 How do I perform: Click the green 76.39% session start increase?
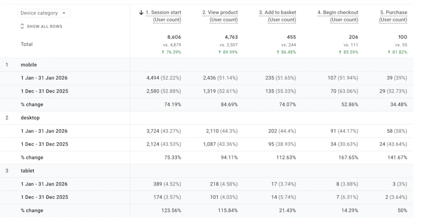(x=171, y=52)
